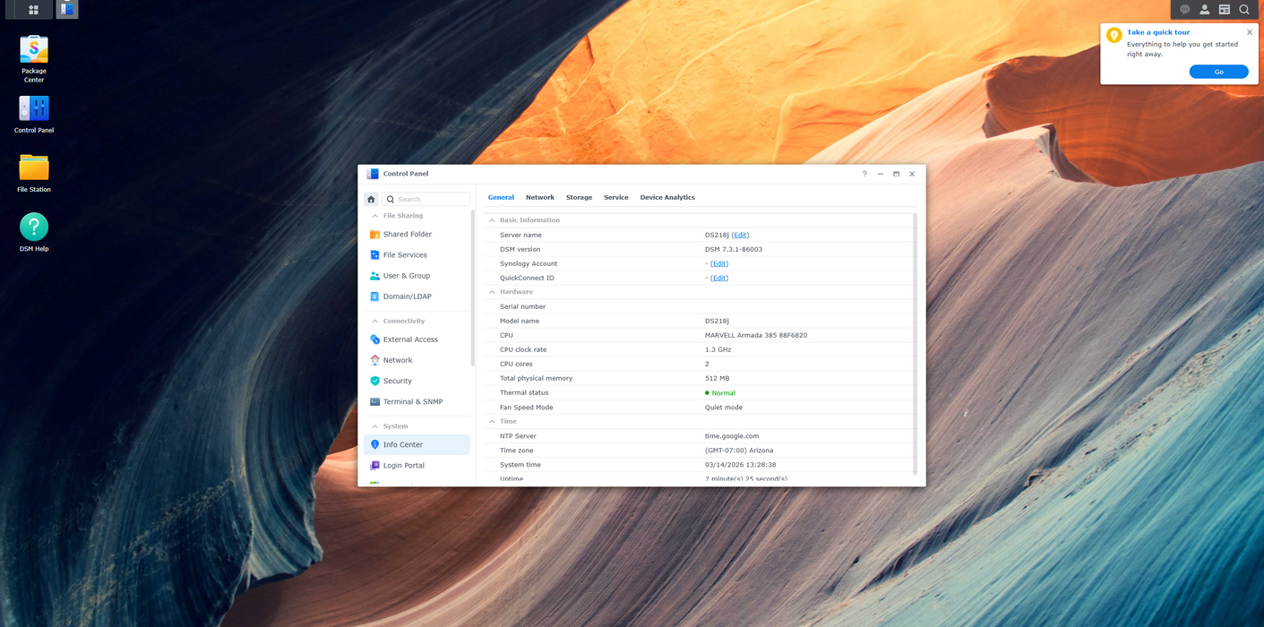Open Package Center desktop icon
This screenshot has height=627, width=1264.
click(34, 51)
